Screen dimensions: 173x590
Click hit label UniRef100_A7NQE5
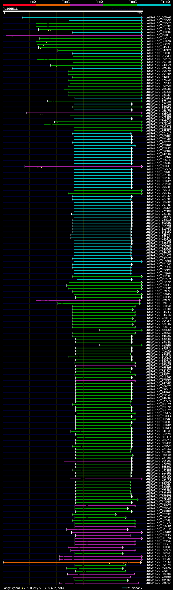point(158,380)
